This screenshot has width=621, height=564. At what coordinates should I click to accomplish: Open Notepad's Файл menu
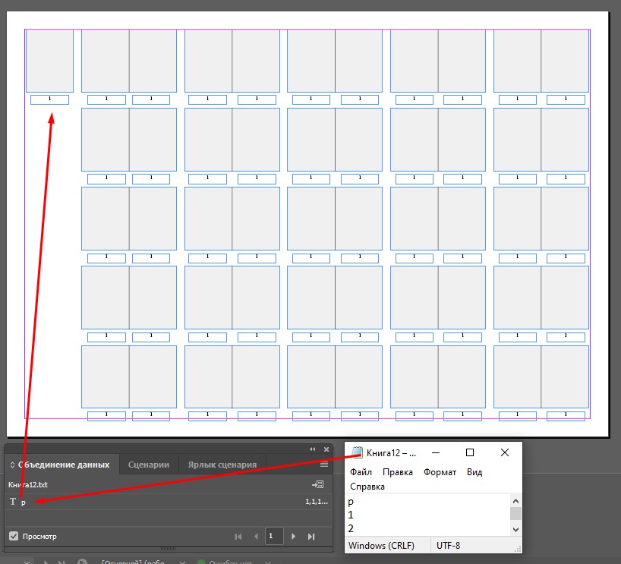361,472
